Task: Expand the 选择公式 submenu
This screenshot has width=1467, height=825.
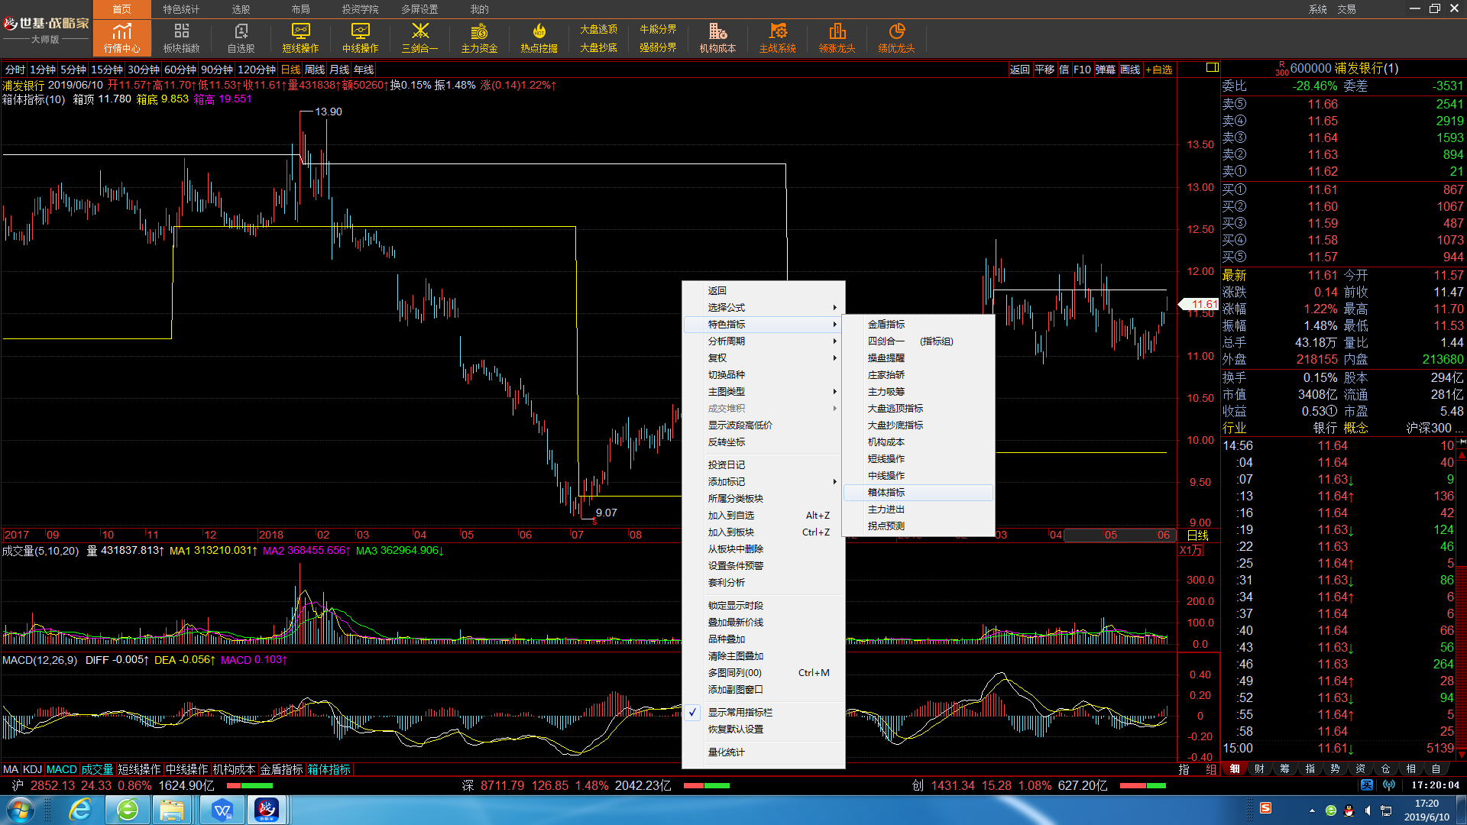Action: click(x=763, y=307)
